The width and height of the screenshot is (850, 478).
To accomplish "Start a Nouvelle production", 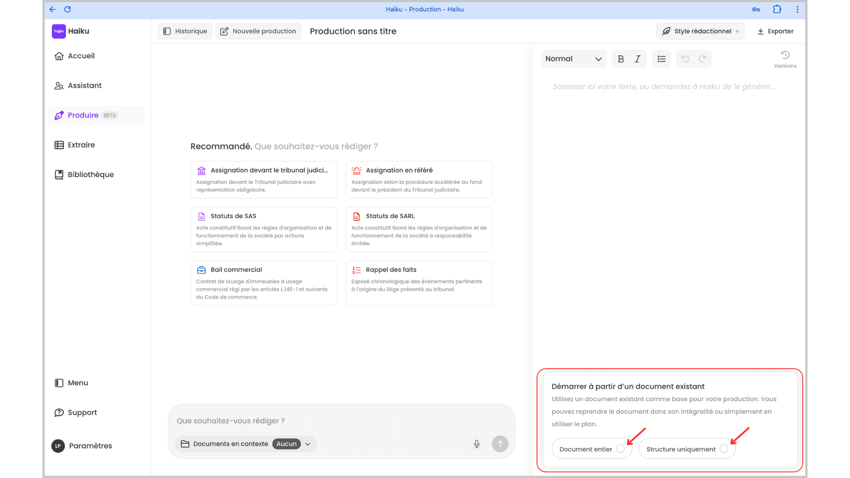I will click(x=258, y=31).
